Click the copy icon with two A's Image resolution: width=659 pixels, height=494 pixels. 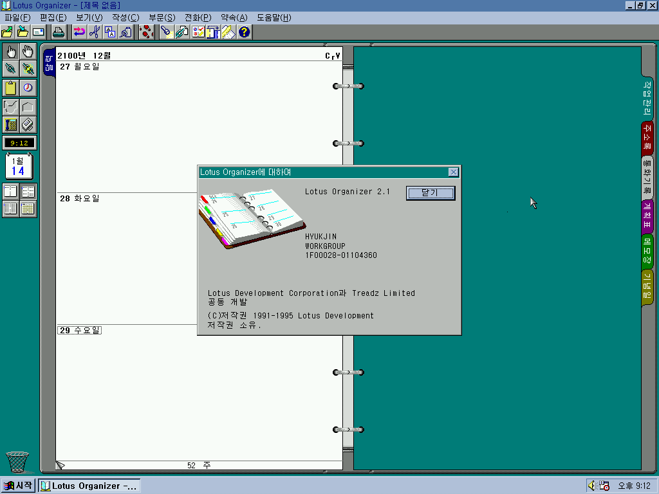(110, 32)
